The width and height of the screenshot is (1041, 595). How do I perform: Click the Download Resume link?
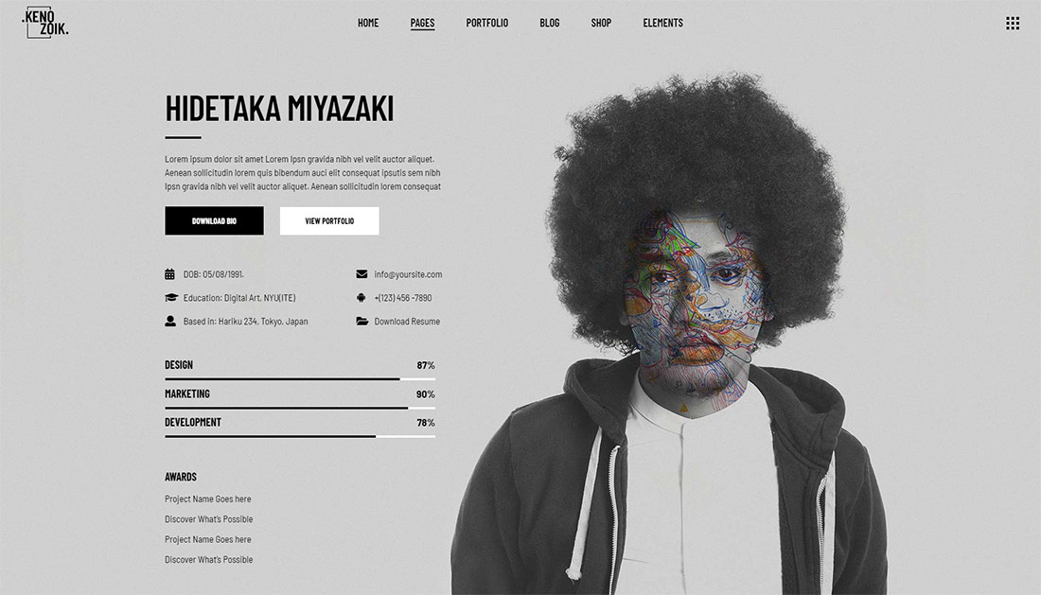(407, 321)
